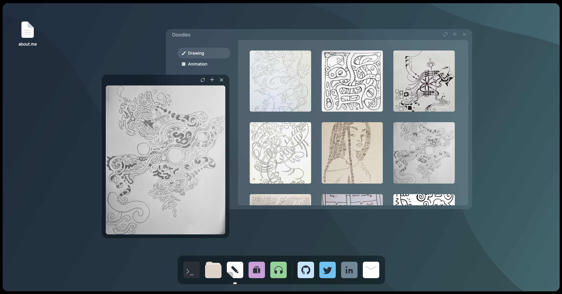The height and width of the screenshot is (294, 562).
Task: Click the pencil icon next to Drawing
Action: [184, 53]
